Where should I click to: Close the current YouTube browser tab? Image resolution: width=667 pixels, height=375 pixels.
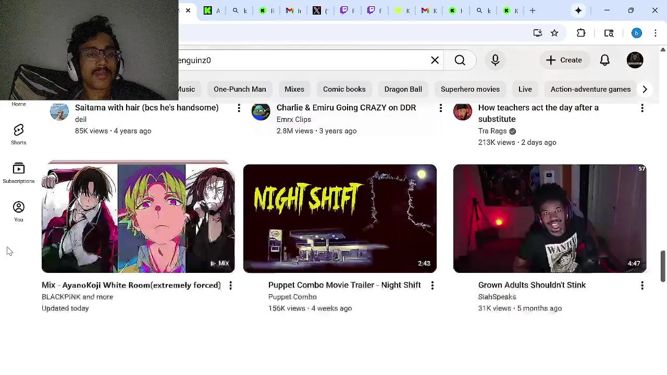[188, 10]
